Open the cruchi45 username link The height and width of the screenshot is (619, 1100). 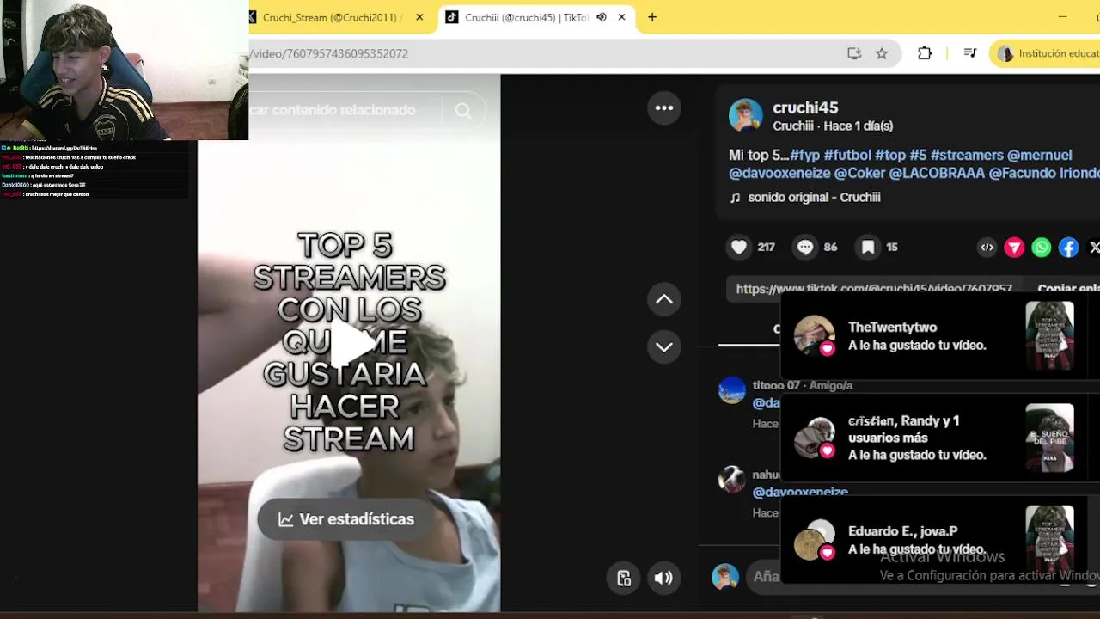(x=805, y=107)
